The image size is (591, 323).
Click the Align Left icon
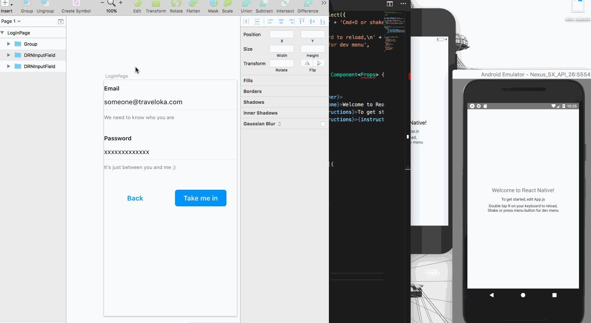point(271,21)
